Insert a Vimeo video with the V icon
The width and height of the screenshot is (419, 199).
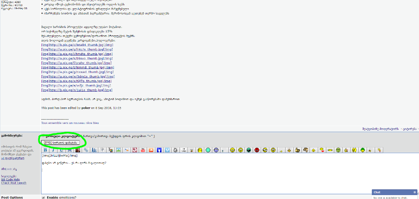167,150
